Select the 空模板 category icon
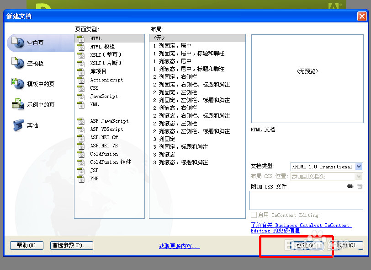Viewport: 371px width, 270px height. click(x=18, y=63)
